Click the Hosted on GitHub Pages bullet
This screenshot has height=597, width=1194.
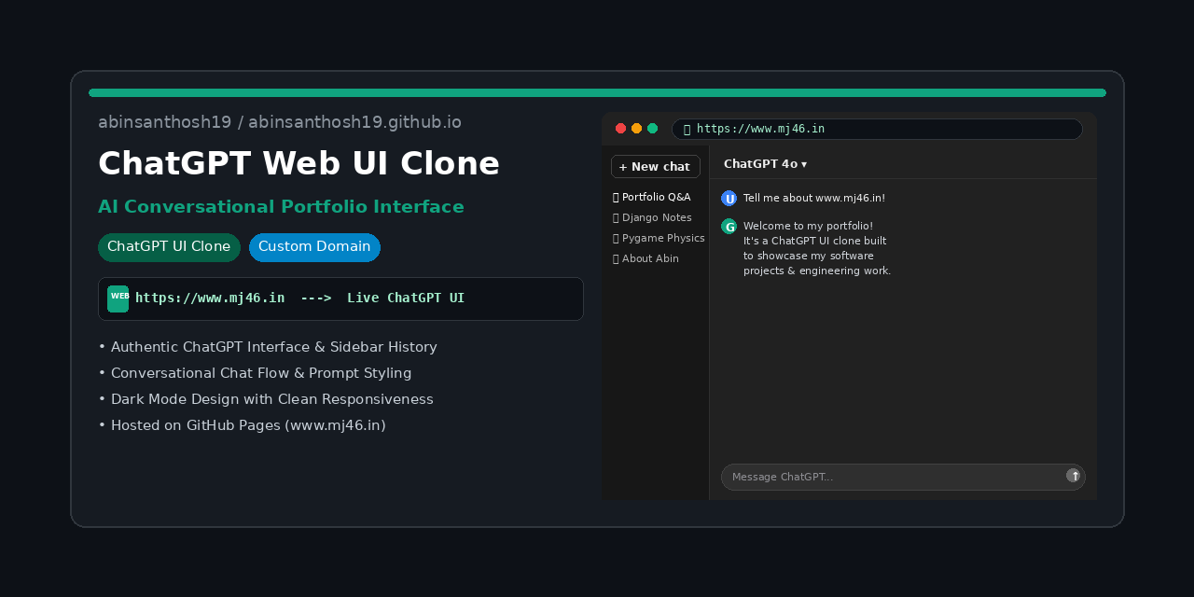point(242,425)
